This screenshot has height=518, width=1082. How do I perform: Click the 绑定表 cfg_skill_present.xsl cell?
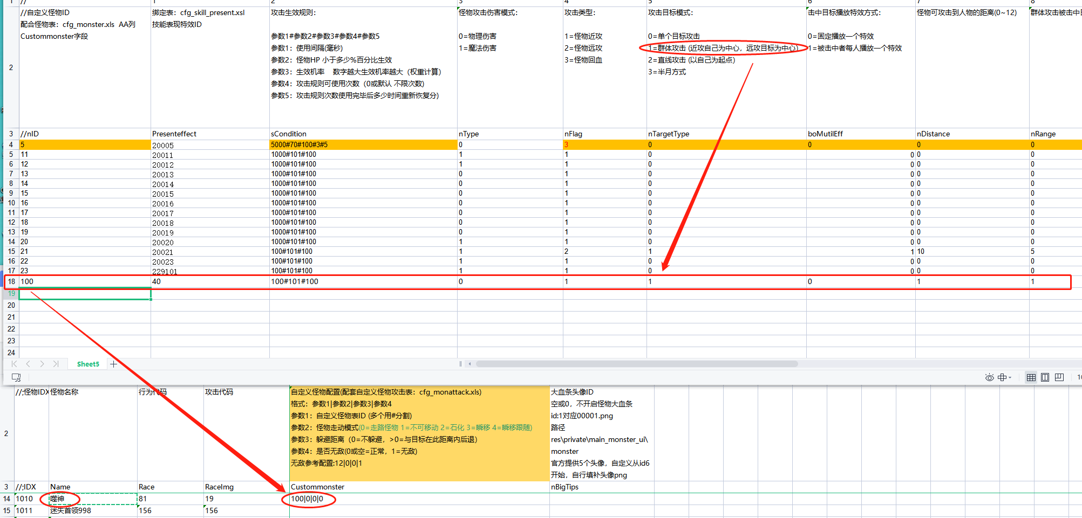210,67
